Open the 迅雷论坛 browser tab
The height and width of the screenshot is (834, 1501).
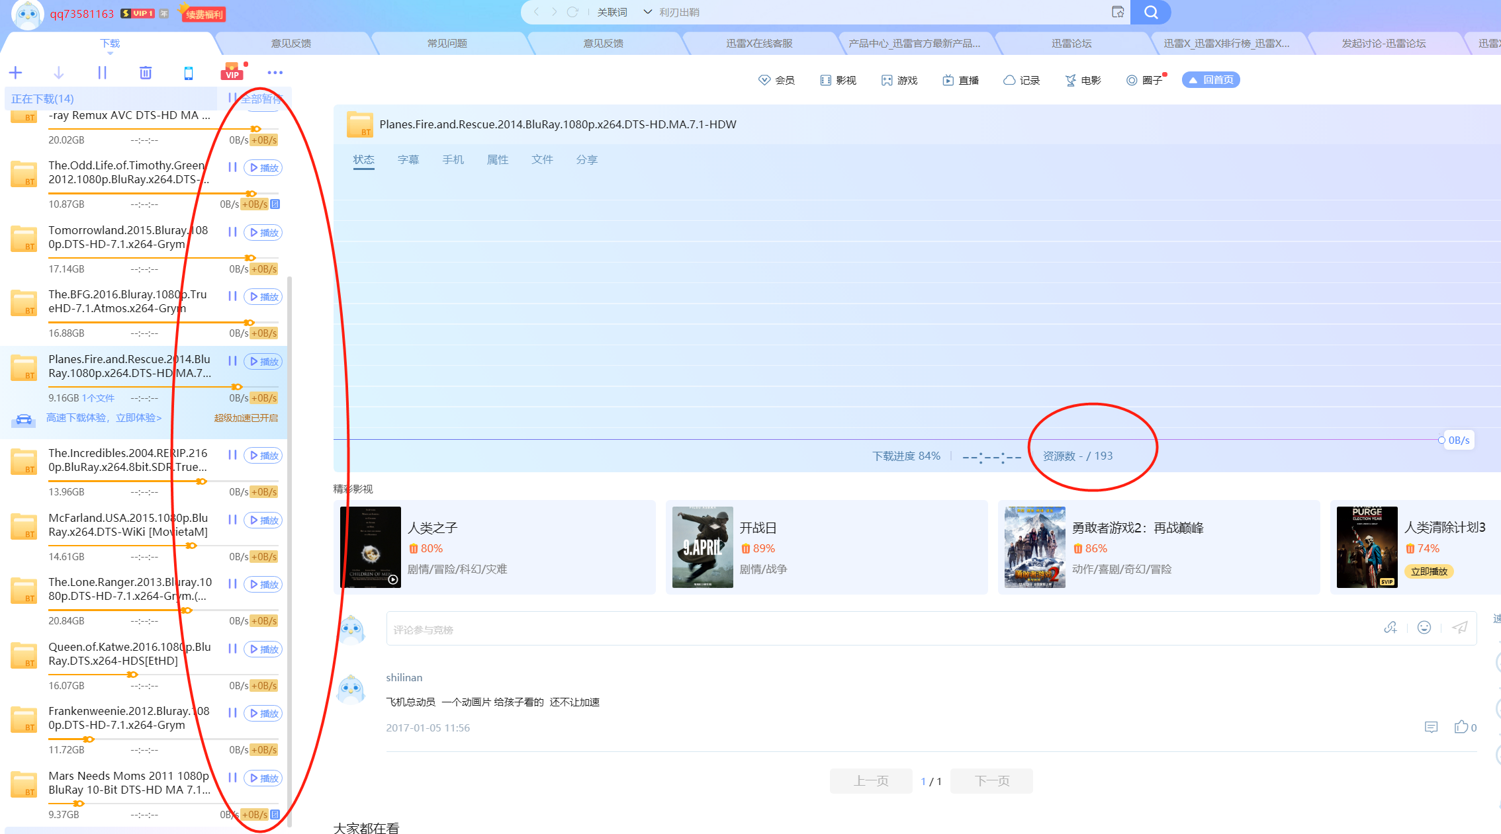coord(1072,43)
